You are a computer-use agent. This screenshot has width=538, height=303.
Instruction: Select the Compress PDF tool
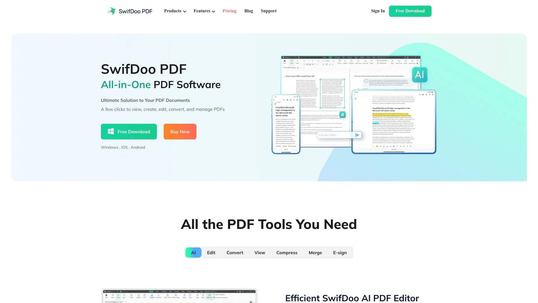[287, 252]
